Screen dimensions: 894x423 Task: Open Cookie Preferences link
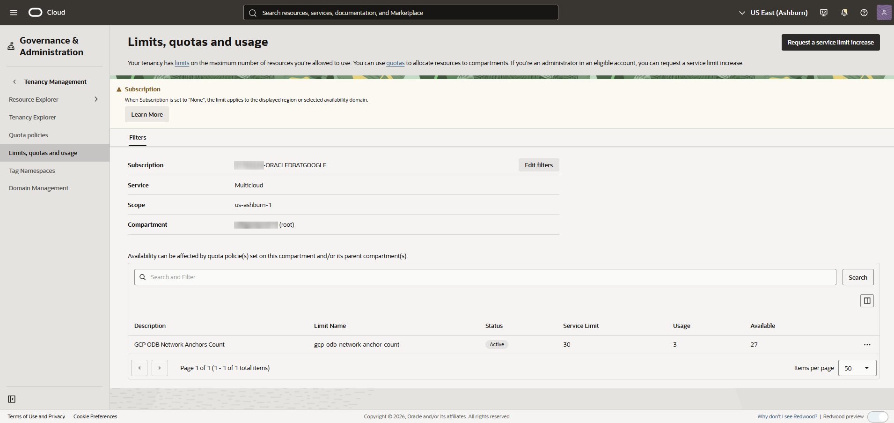click(x=95, y=416)
